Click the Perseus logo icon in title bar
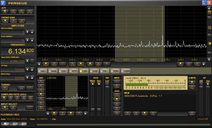The image size is (212, 128). point(3,3)
